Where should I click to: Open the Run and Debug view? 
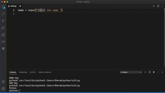pos(3,28)
